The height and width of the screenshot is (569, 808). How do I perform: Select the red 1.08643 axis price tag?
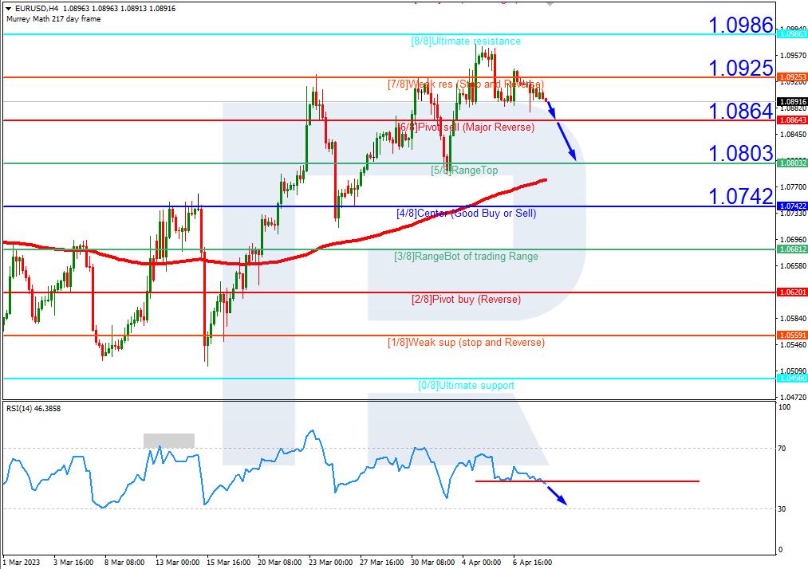791,120
